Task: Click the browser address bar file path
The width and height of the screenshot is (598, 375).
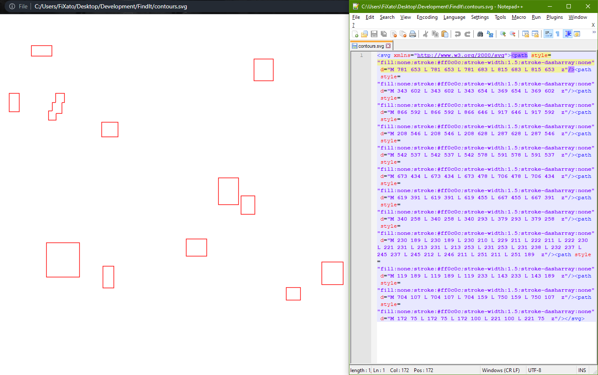Action: (111, 6)
